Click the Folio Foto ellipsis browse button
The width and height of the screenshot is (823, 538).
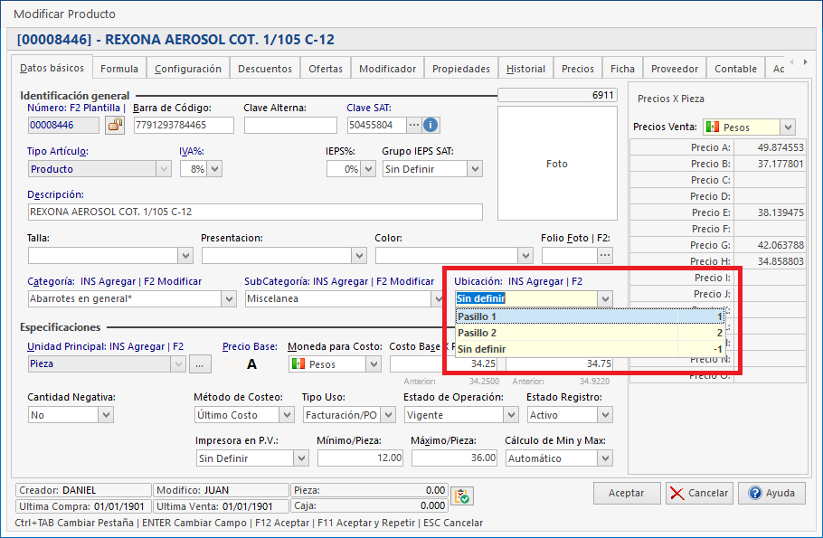605,256
